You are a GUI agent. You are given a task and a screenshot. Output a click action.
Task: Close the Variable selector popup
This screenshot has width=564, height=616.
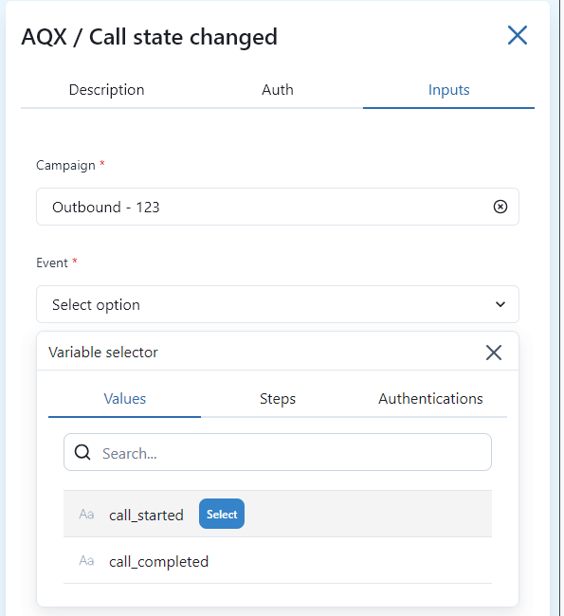point(494,353)
